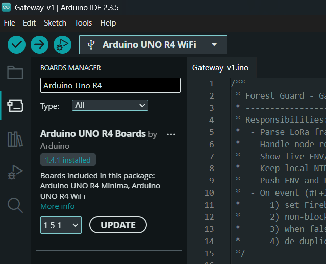This screenshot has height=264, width=326.
Task: Open the Debug sidebar panel icon
Action: pyautogui.click(x=15, y=172)
